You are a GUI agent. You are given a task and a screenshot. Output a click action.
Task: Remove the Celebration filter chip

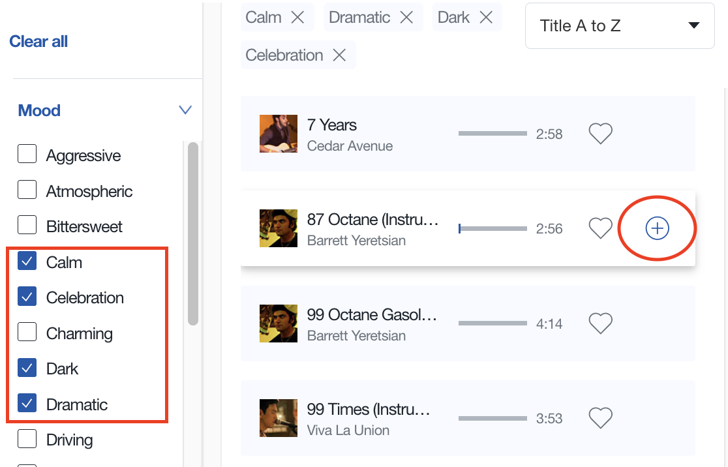pyautogui.click(x=339, y=55)
